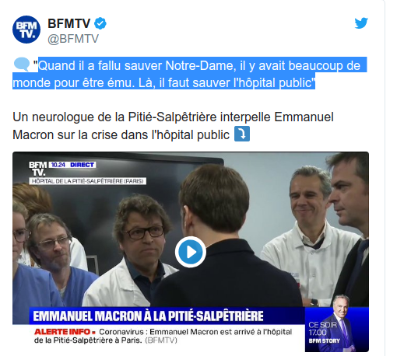Open the @BFMTV handle link
Image resolution: width=411 pixels, height=356 pixels.
73,39
